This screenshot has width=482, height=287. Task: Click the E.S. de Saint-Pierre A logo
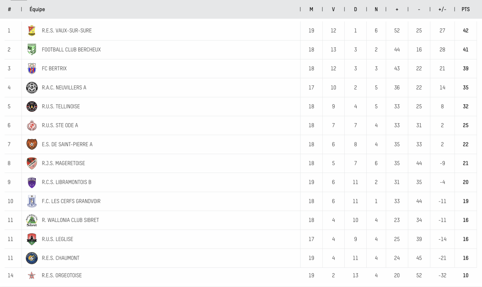pyautogui.click(x=32, y=144)
